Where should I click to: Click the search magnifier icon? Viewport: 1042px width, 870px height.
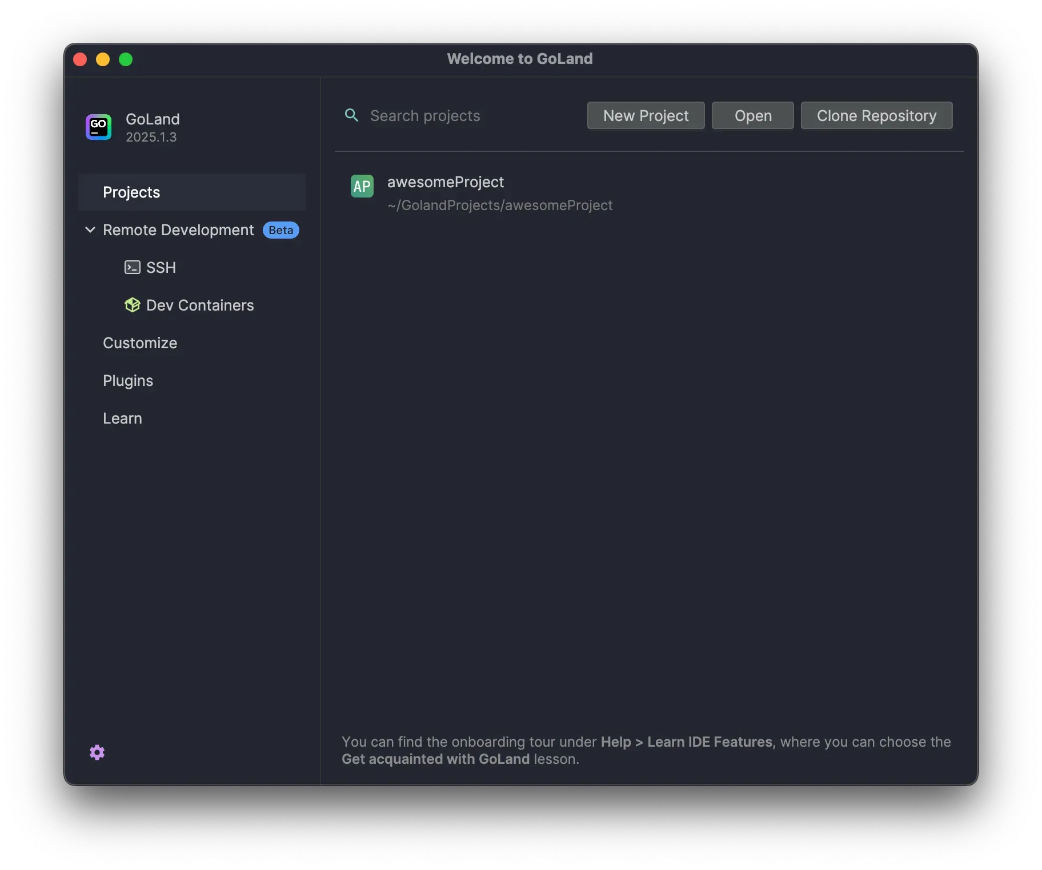click(351, 115)
